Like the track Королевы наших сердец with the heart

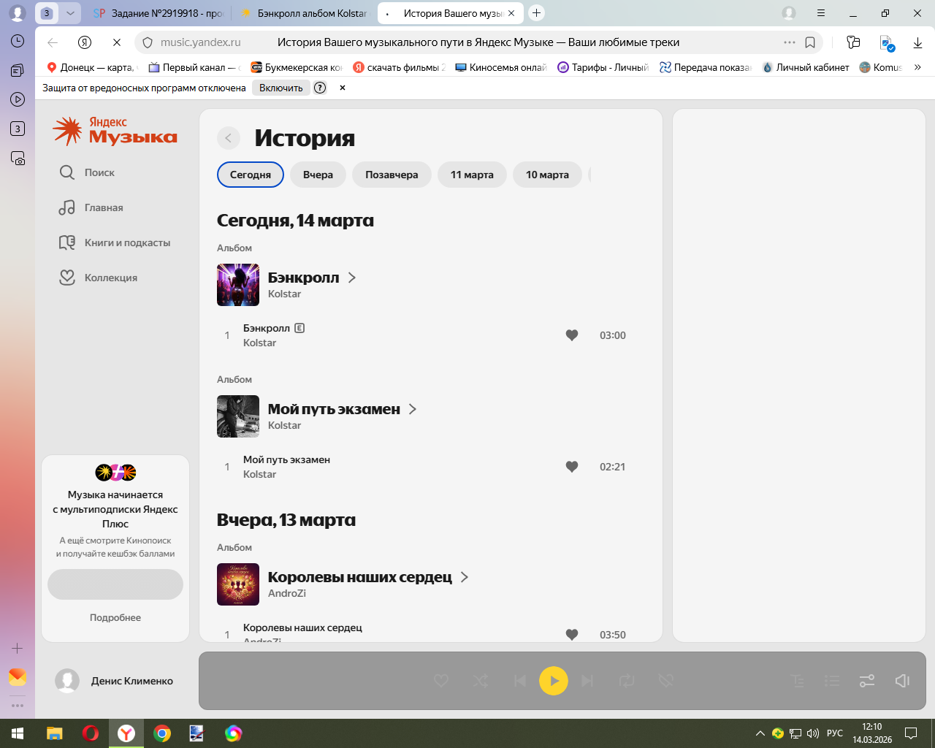[x=572, y=635]
